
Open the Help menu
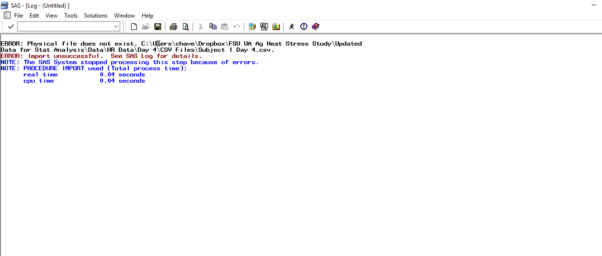point(147,16)
